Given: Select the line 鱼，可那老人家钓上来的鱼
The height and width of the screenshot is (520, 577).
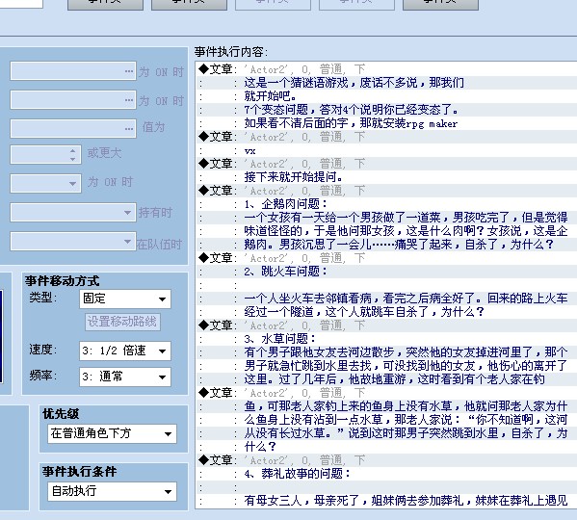Looking at the screenshot, I should tap(386, 406).
